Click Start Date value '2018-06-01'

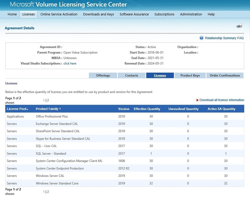[x=155, y=53]
